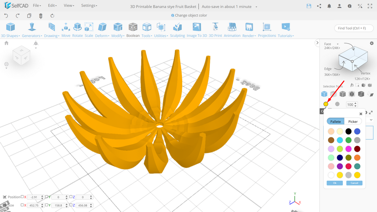Open the File menu
Screen dimensions: 377x212
click(x=37, y=5)
